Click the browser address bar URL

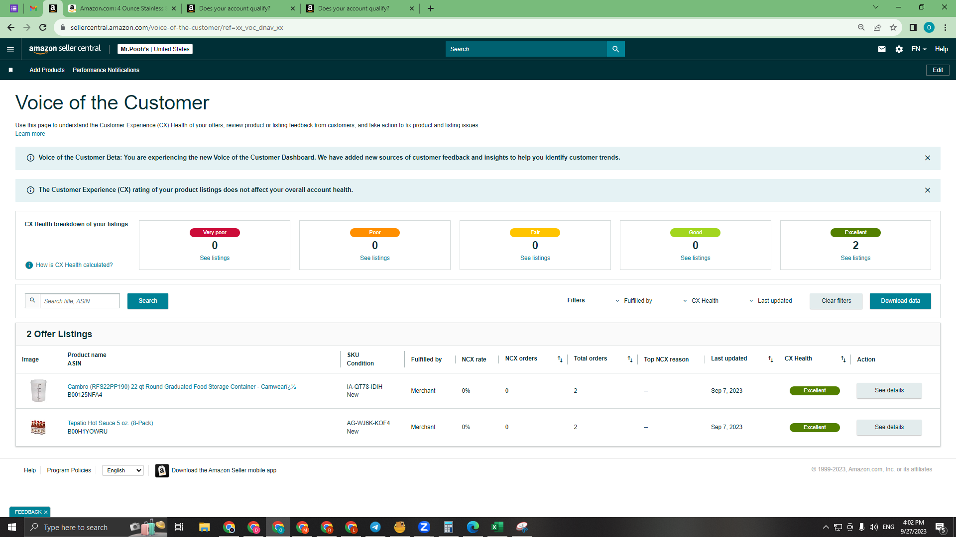[x=177, y=27]
